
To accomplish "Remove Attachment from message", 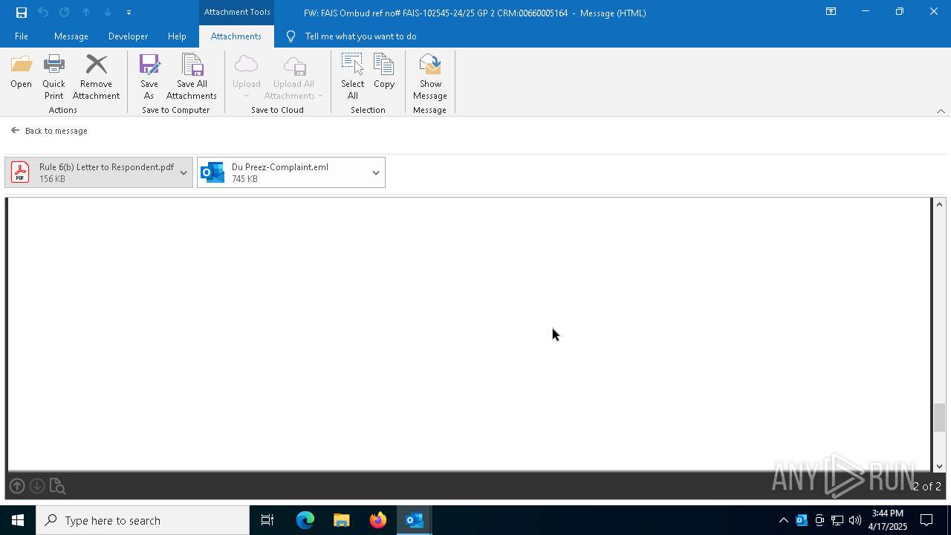I will click(96, 77).
